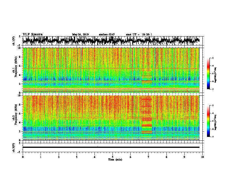Click the red burst near minute 7 in ch.1
Screen dimensions: 228x176
coord(147,79)
